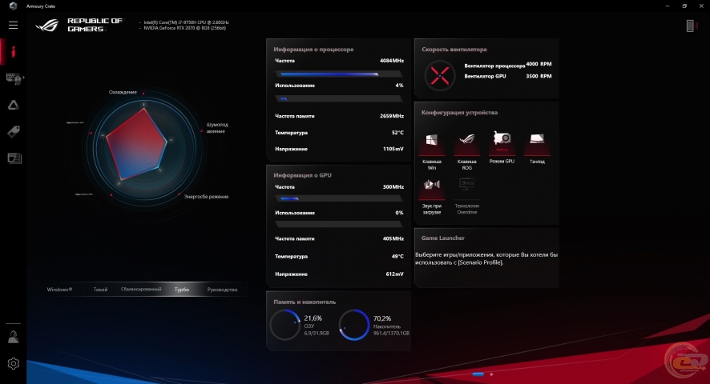The height and width of the screenshot is (384, 710).
Task: Click the Память и накопитель heading
Action: pos(305,302)
